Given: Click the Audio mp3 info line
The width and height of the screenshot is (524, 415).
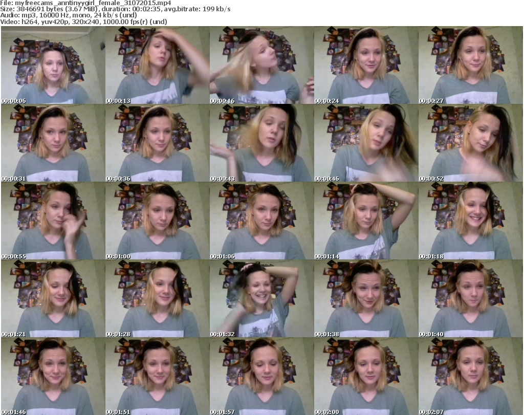Looking at the screenshot, I should tap(69, 15).
